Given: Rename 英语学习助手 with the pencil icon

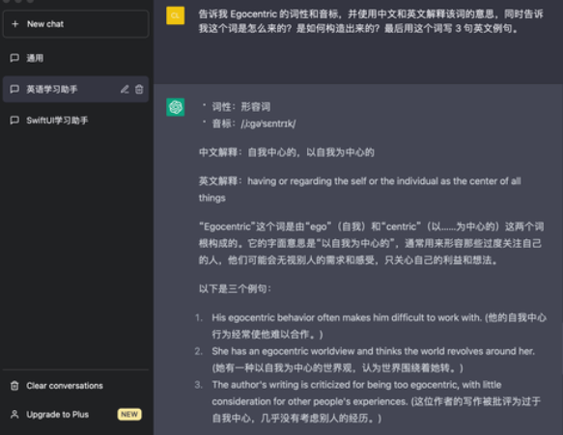Looking at the screenshot, I should coord(125,89).
